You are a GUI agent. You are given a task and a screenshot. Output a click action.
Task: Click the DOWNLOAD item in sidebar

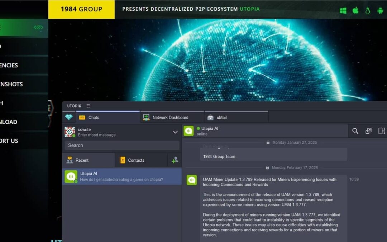9,122
